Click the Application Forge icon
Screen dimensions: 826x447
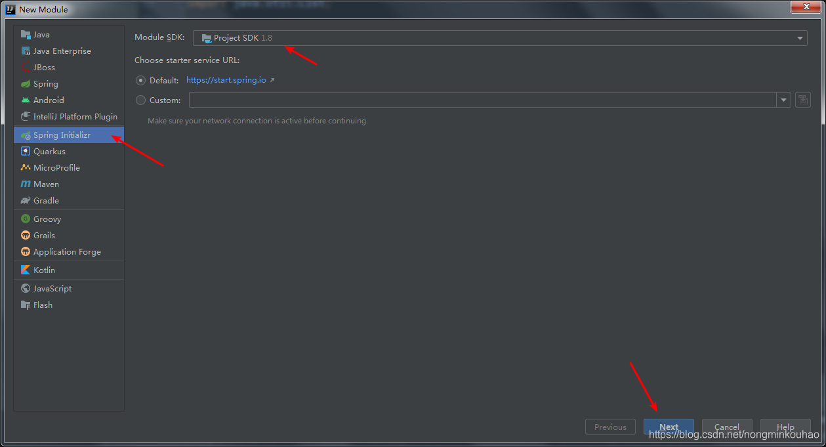coord(26,252)
